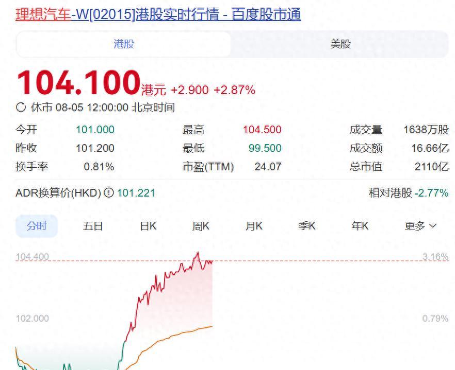
Task: Click the current price 104.100
Action: click(78, 83)
